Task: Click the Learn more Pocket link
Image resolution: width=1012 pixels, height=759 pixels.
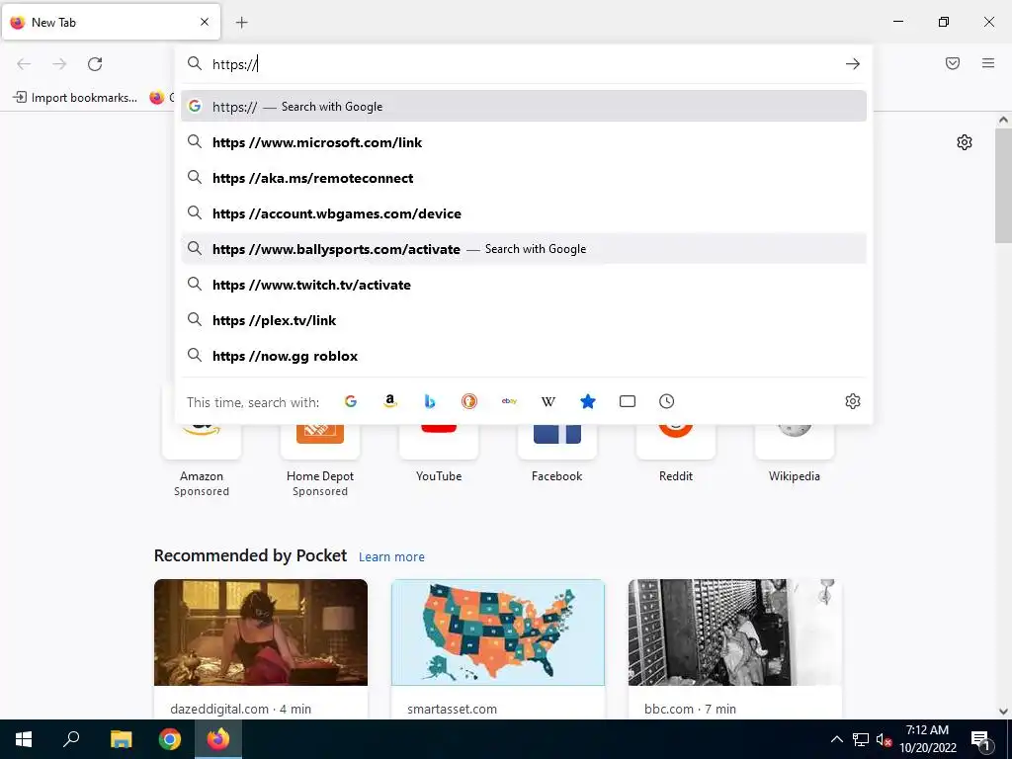Action: (x=391, y=557)
